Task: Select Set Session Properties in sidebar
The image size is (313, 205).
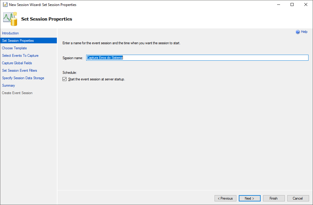Action: pyautogui.click(x=18, y=41)
